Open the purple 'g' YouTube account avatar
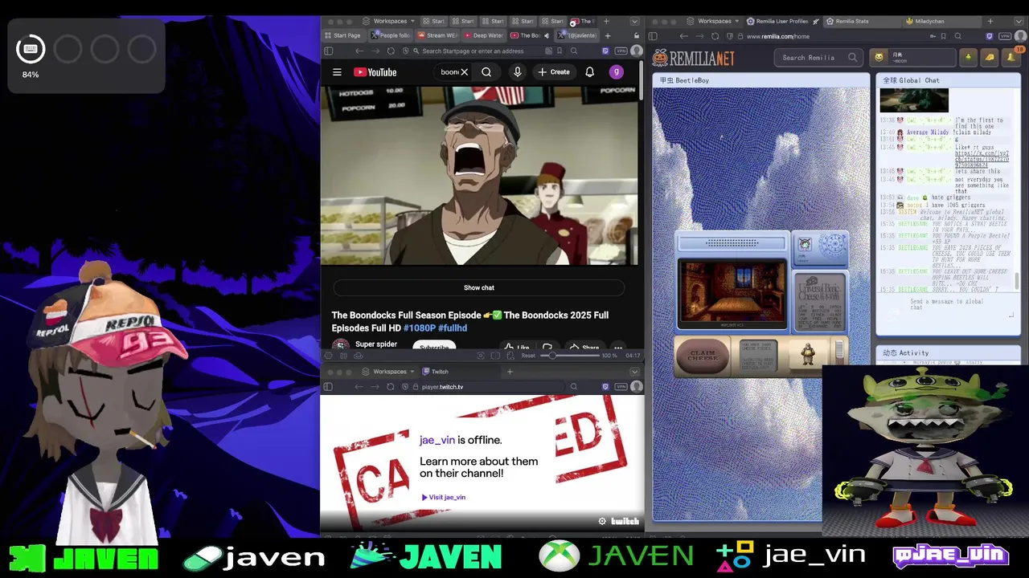Image resolution: width=1029 pixels, height=578 pixels. click(617, 72)
